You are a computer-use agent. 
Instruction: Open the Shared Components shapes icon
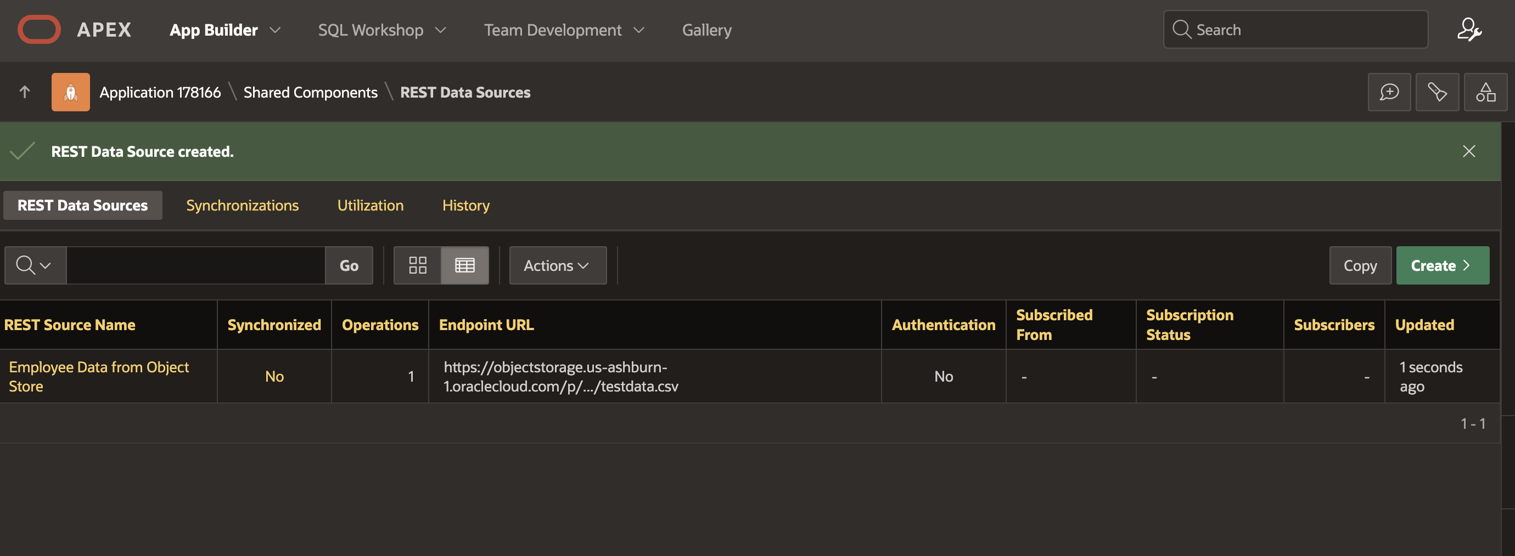pos(1485,92)
